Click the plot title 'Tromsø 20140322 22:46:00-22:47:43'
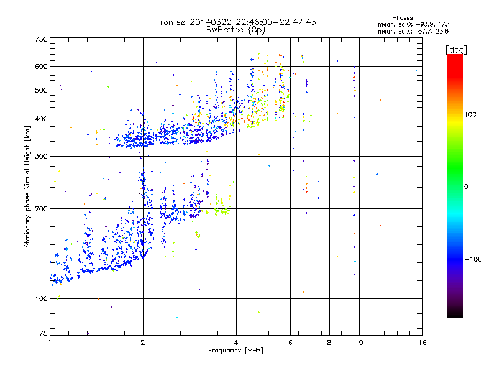The image size is (497, 373). (235, 22)
